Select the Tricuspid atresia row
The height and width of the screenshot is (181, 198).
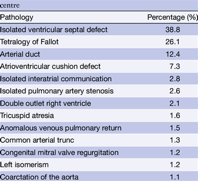point(99,116)
